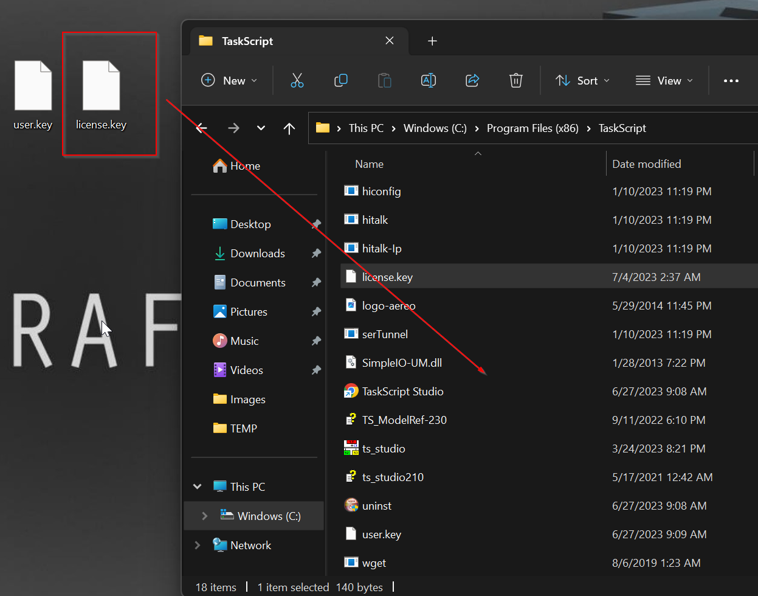The width and height of the screenshot is (758, 596).
Task: Navigate to Program Files (x86) breadcrumb
Action: click(x=532, y=128)
